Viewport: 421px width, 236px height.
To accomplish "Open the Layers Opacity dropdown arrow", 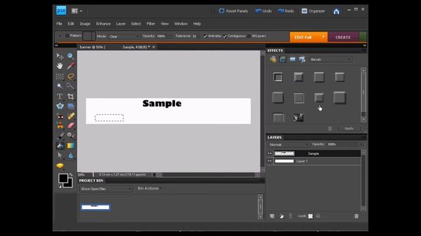I will (x=360, y=144).
